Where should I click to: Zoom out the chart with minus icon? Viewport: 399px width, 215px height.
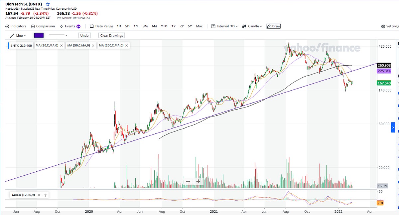click(188, 181)
